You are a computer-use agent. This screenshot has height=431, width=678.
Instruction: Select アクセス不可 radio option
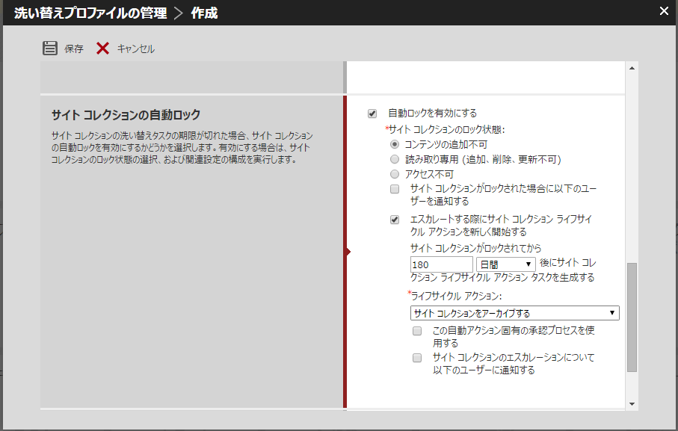[x=395, y=174]
